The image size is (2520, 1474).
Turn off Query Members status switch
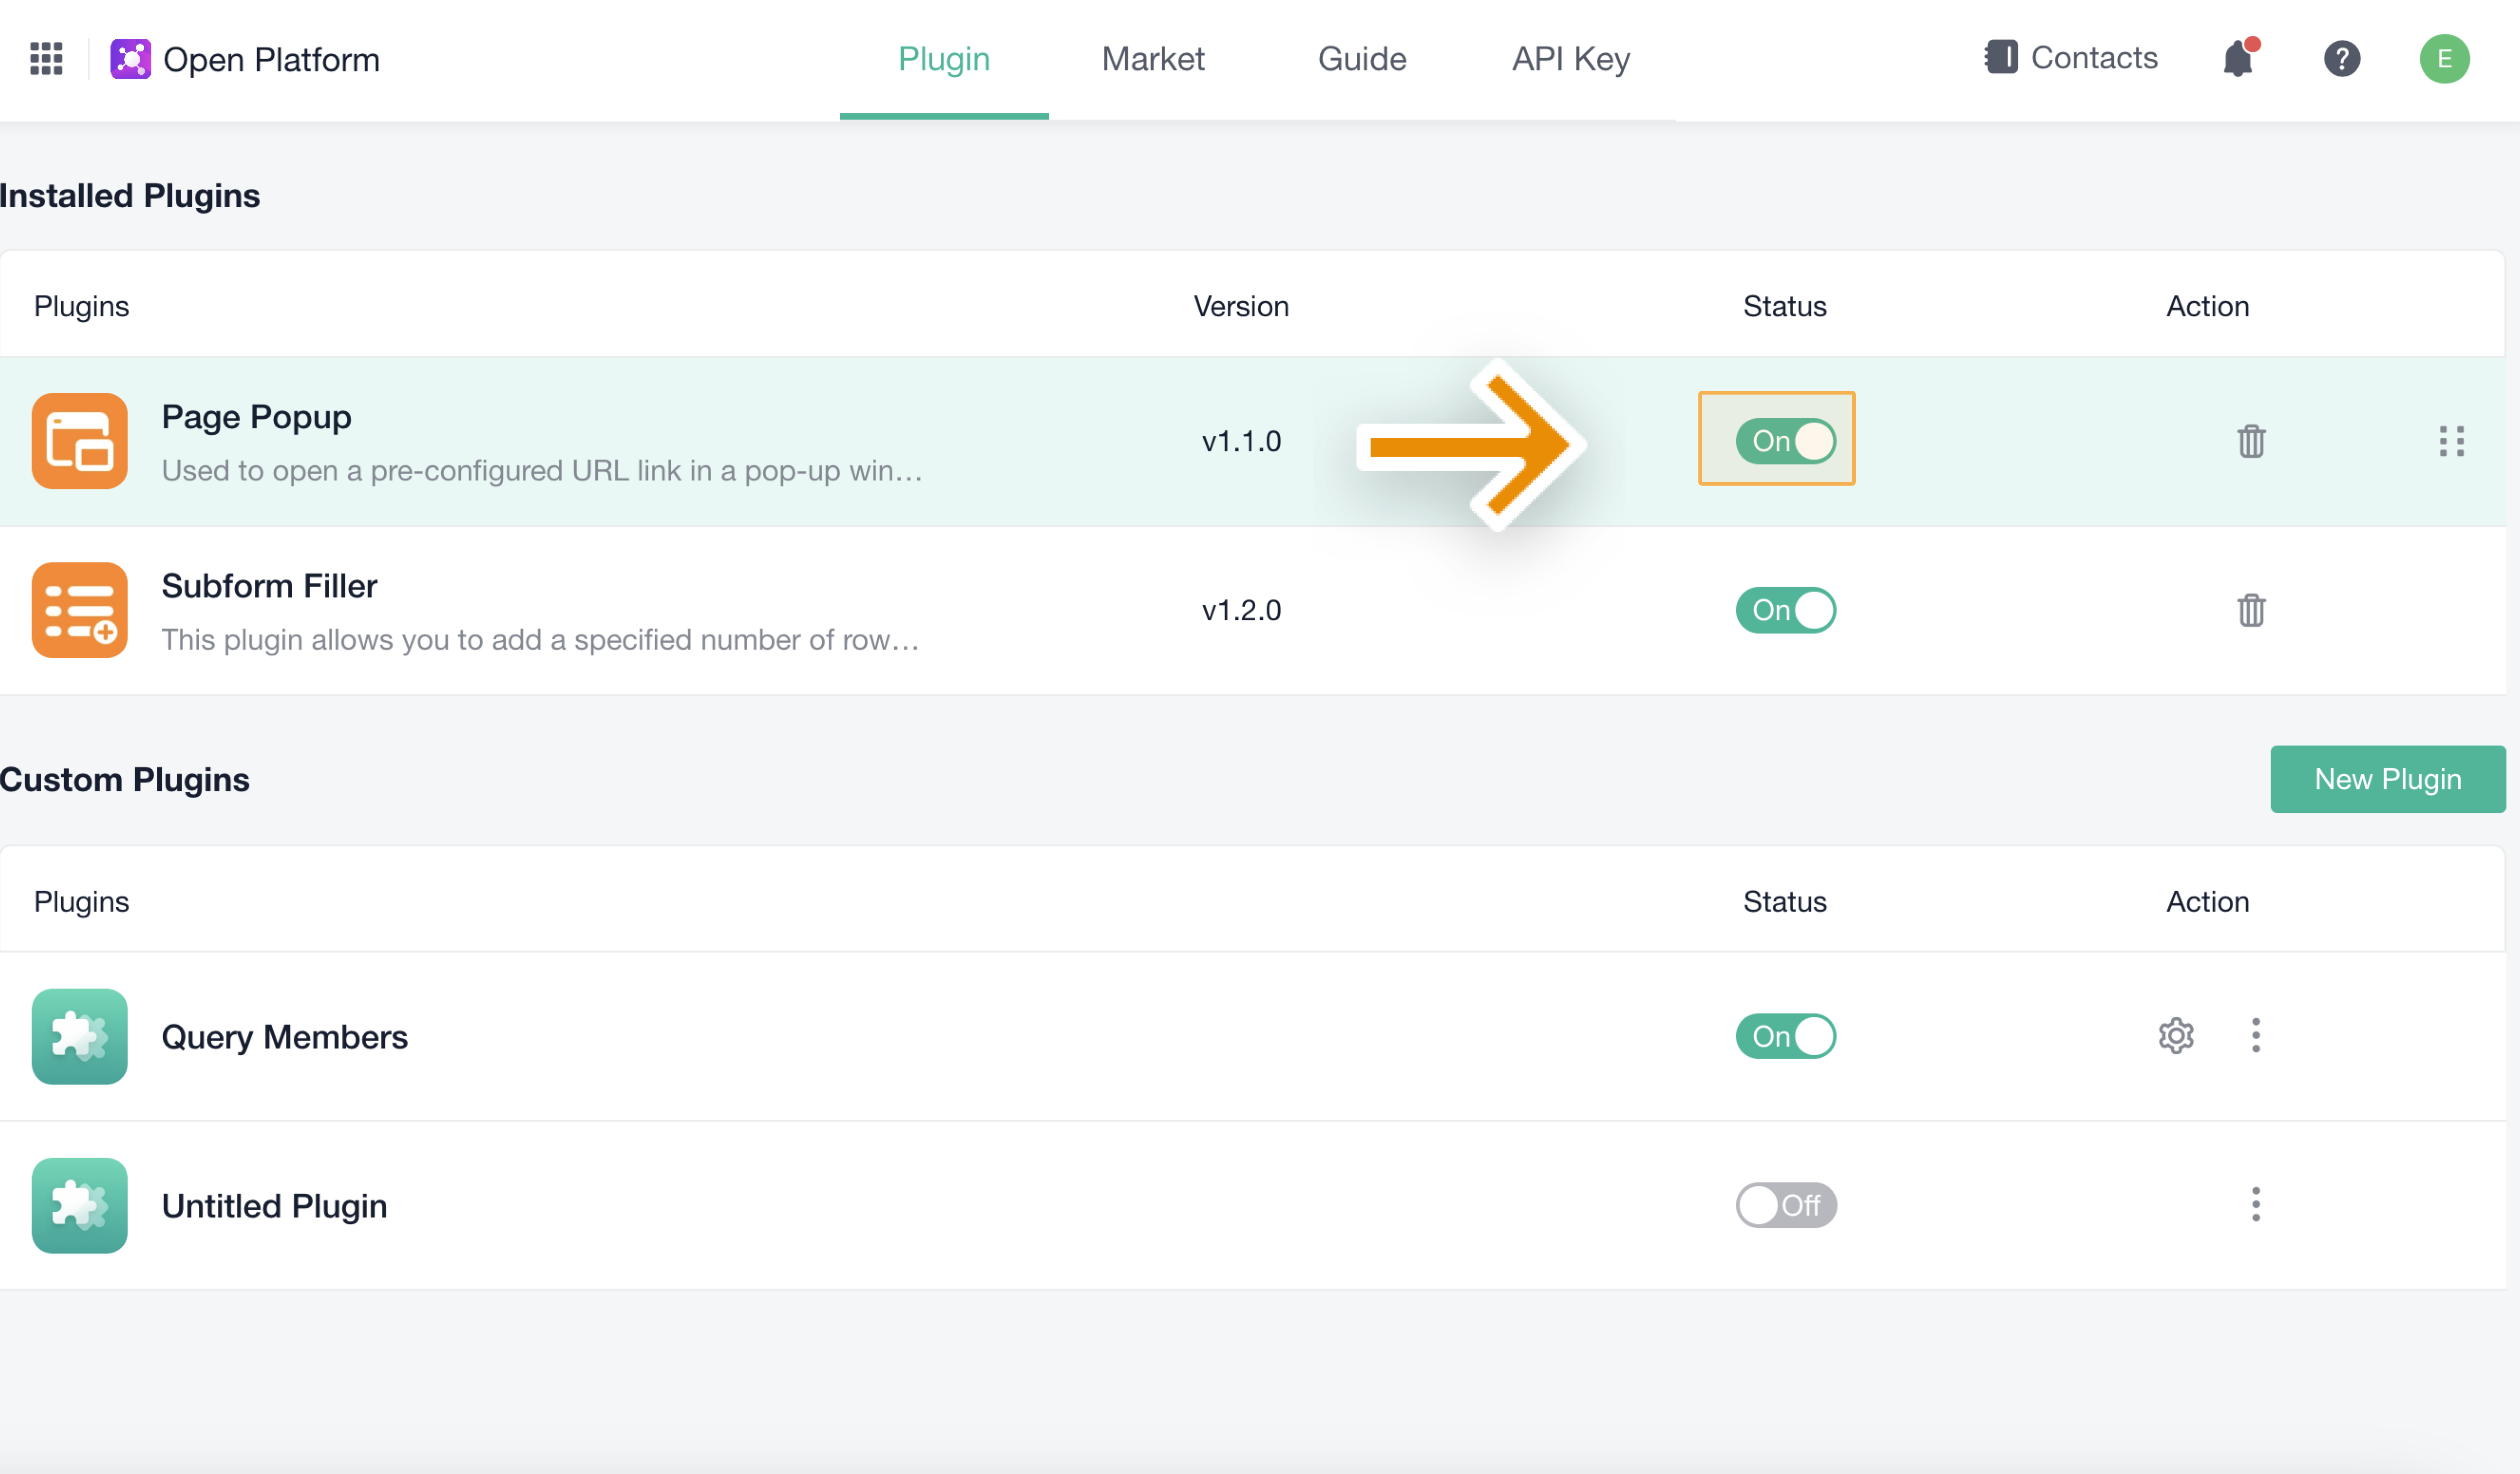1785,1036
